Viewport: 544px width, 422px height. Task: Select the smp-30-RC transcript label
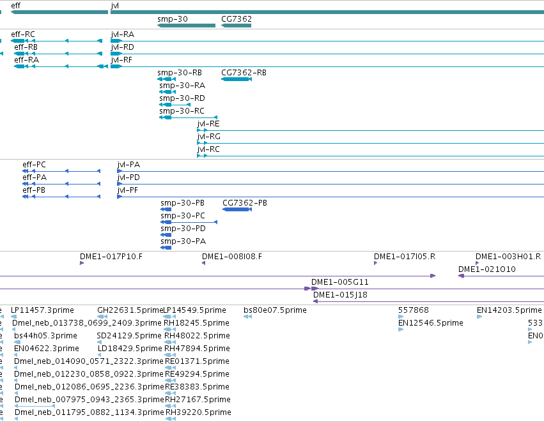tap(182, 111)
